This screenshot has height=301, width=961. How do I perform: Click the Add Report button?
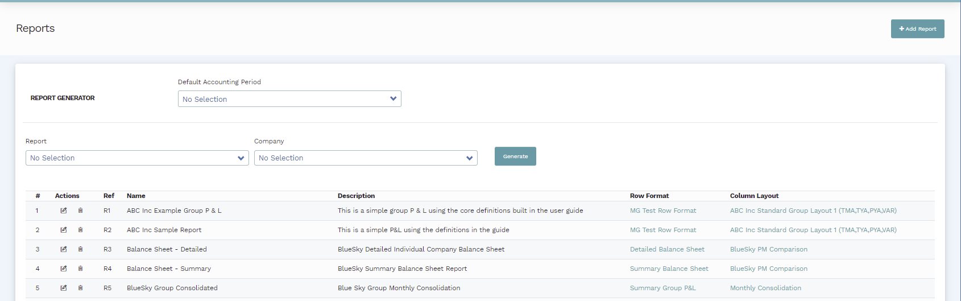coord(917,29)
